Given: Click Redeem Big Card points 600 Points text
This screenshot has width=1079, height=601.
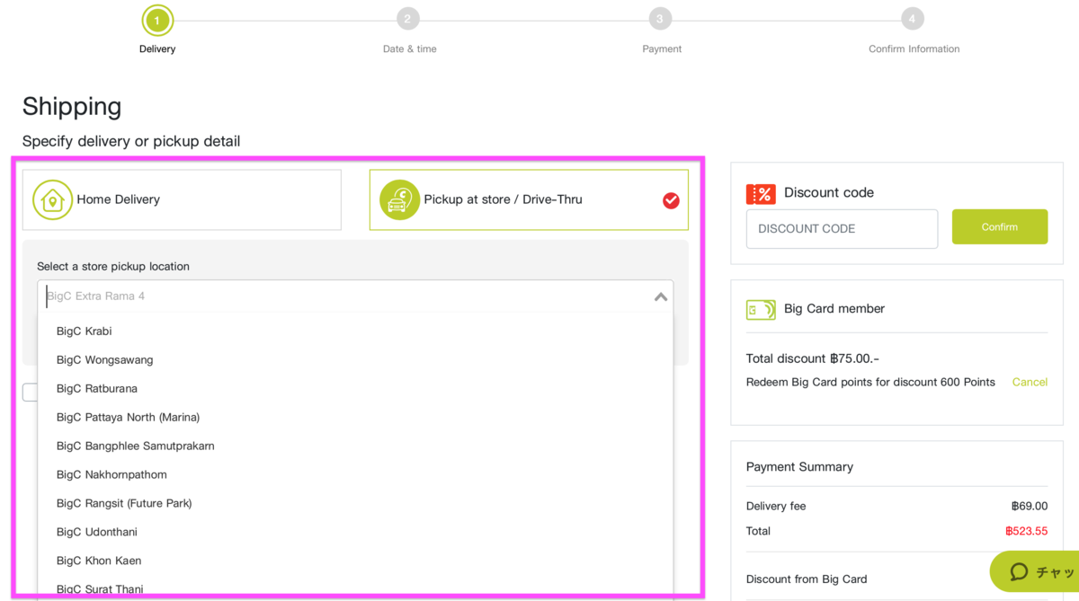Looking at the screenshot, I should [870, 383].
